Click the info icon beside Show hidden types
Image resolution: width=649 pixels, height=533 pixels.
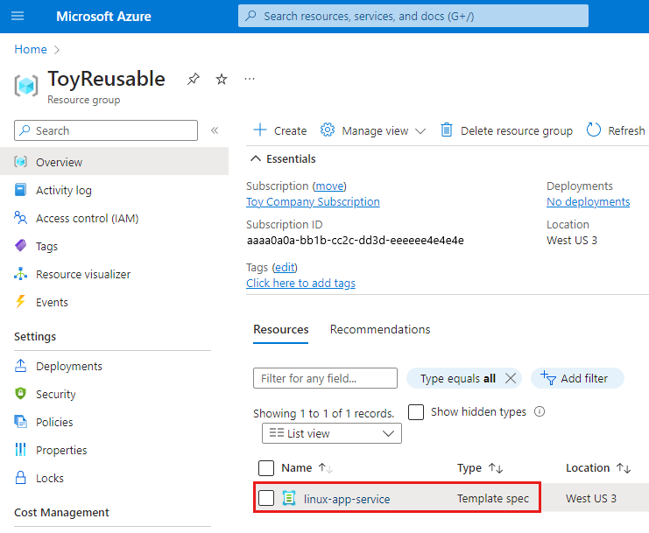(540, 412)
